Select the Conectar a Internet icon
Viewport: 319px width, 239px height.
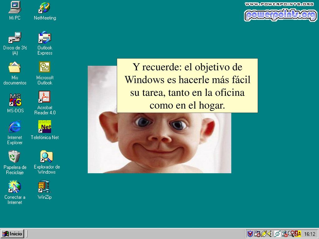pyautogui.click(x=15, y=192)
